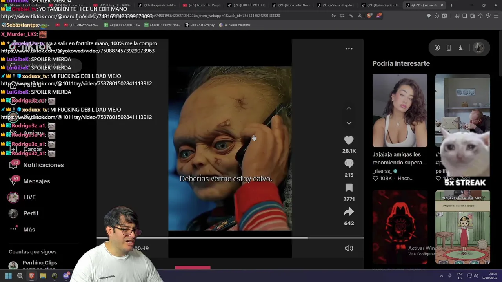This screenshot has width=502, height=282.
Task: Seek on the video progress bar
Action: tap(230, 237)
